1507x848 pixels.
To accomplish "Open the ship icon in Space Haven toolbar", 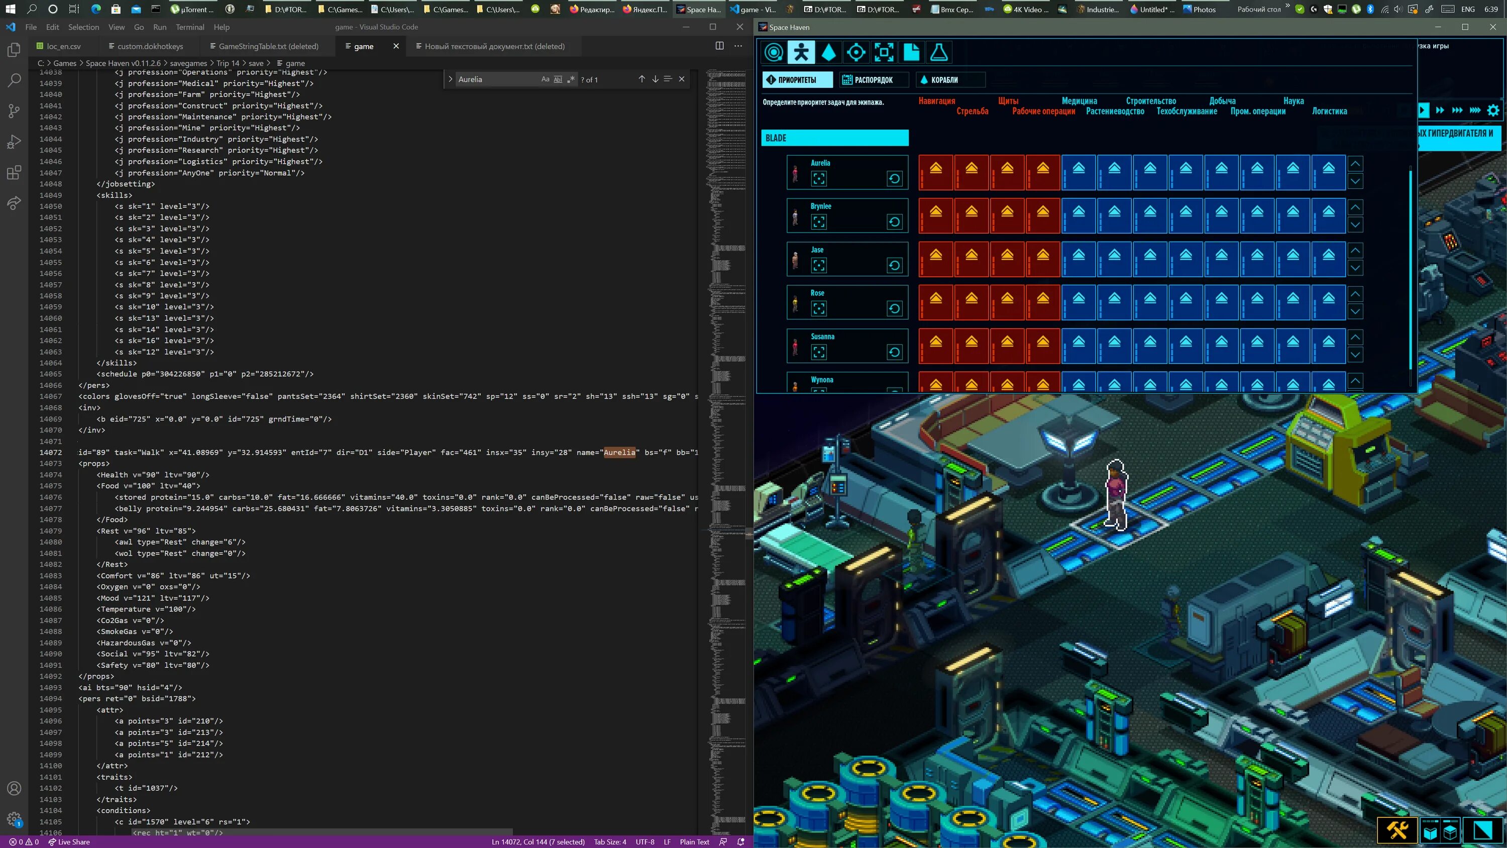I will [x=828, y=53].
